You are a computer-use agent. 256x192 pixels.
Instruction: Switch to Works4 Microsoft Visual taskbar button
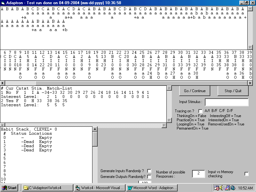100,188
